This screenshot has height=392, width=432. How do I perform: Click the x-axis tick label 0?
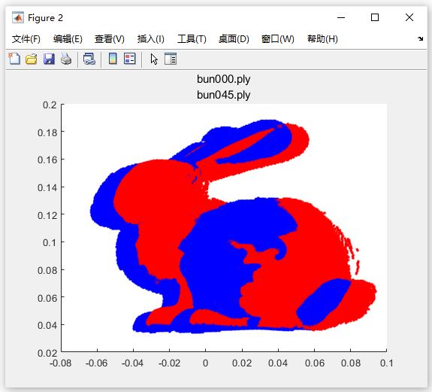(x=205, y=363)
